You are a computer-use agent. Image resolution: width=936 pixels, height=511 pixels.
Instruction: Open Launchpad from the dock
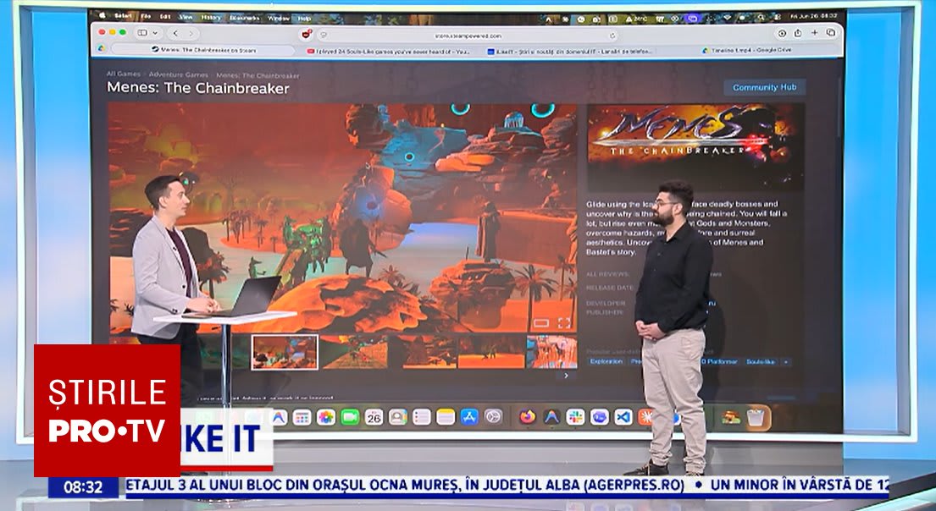coord(302,417)
